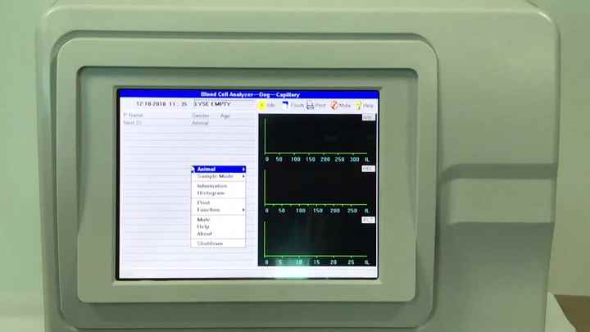
Task: Open the Animal submenu
Action: (x=218, y=170)
